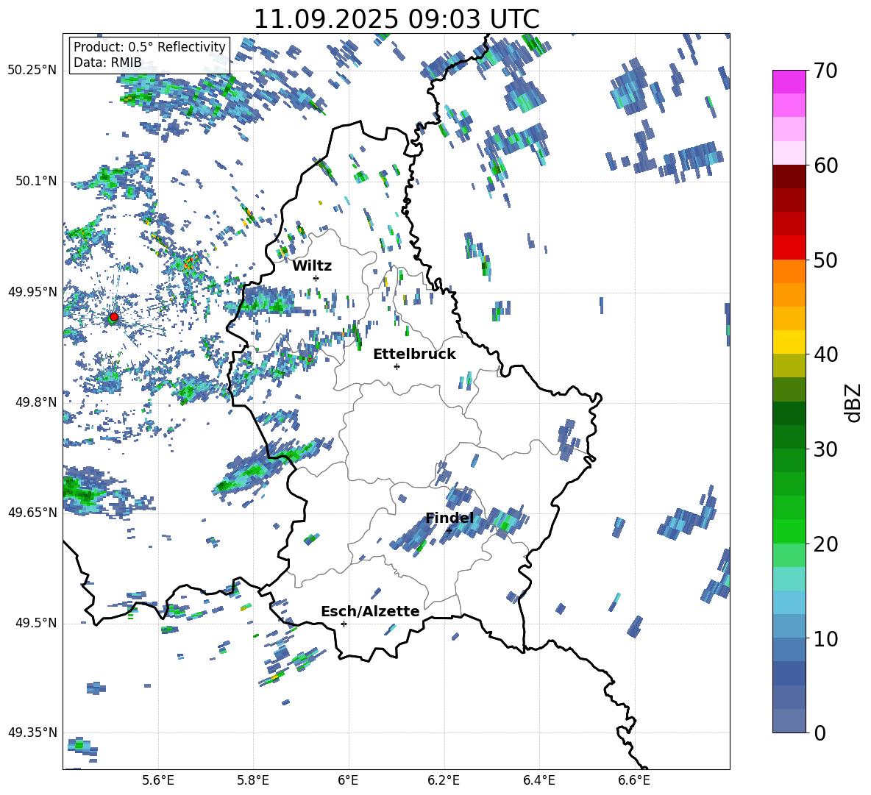Click the 6.4°E longitude label
The image size is (871, 795).
(539, 781)
